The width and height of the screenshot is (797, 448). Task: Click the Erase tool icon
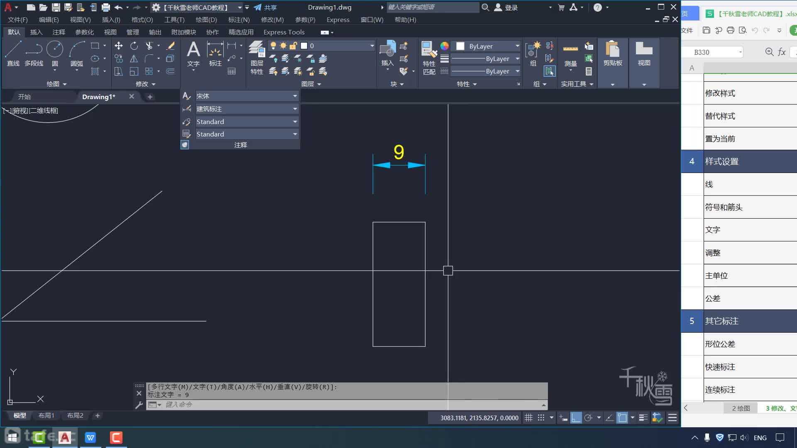(170, 46)
